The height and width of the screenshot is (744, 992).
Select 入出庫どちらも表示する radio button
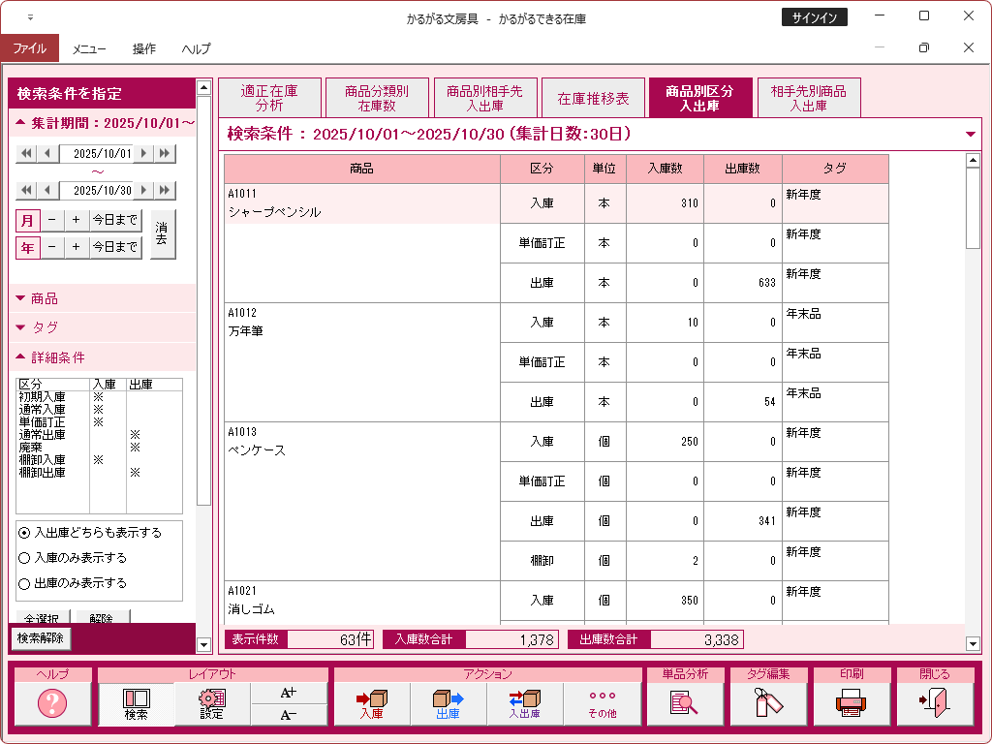25,533
